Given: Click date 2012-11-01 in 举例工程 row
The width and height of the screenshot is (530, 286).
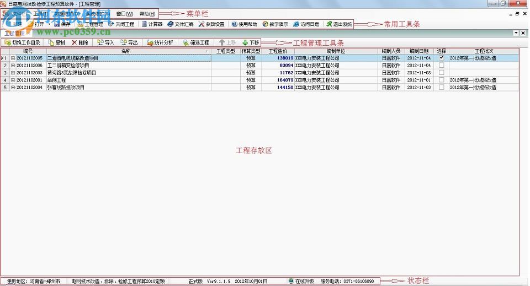Looking at the screenshot, I should click(419, 80).
